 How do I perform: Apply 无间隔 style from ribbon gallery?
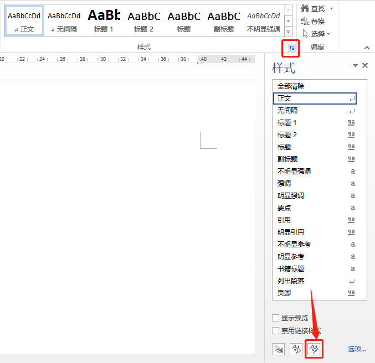click(64, 21)
